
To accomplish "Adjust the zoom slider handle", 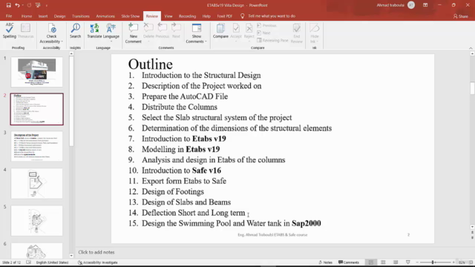I will [433, 263].
